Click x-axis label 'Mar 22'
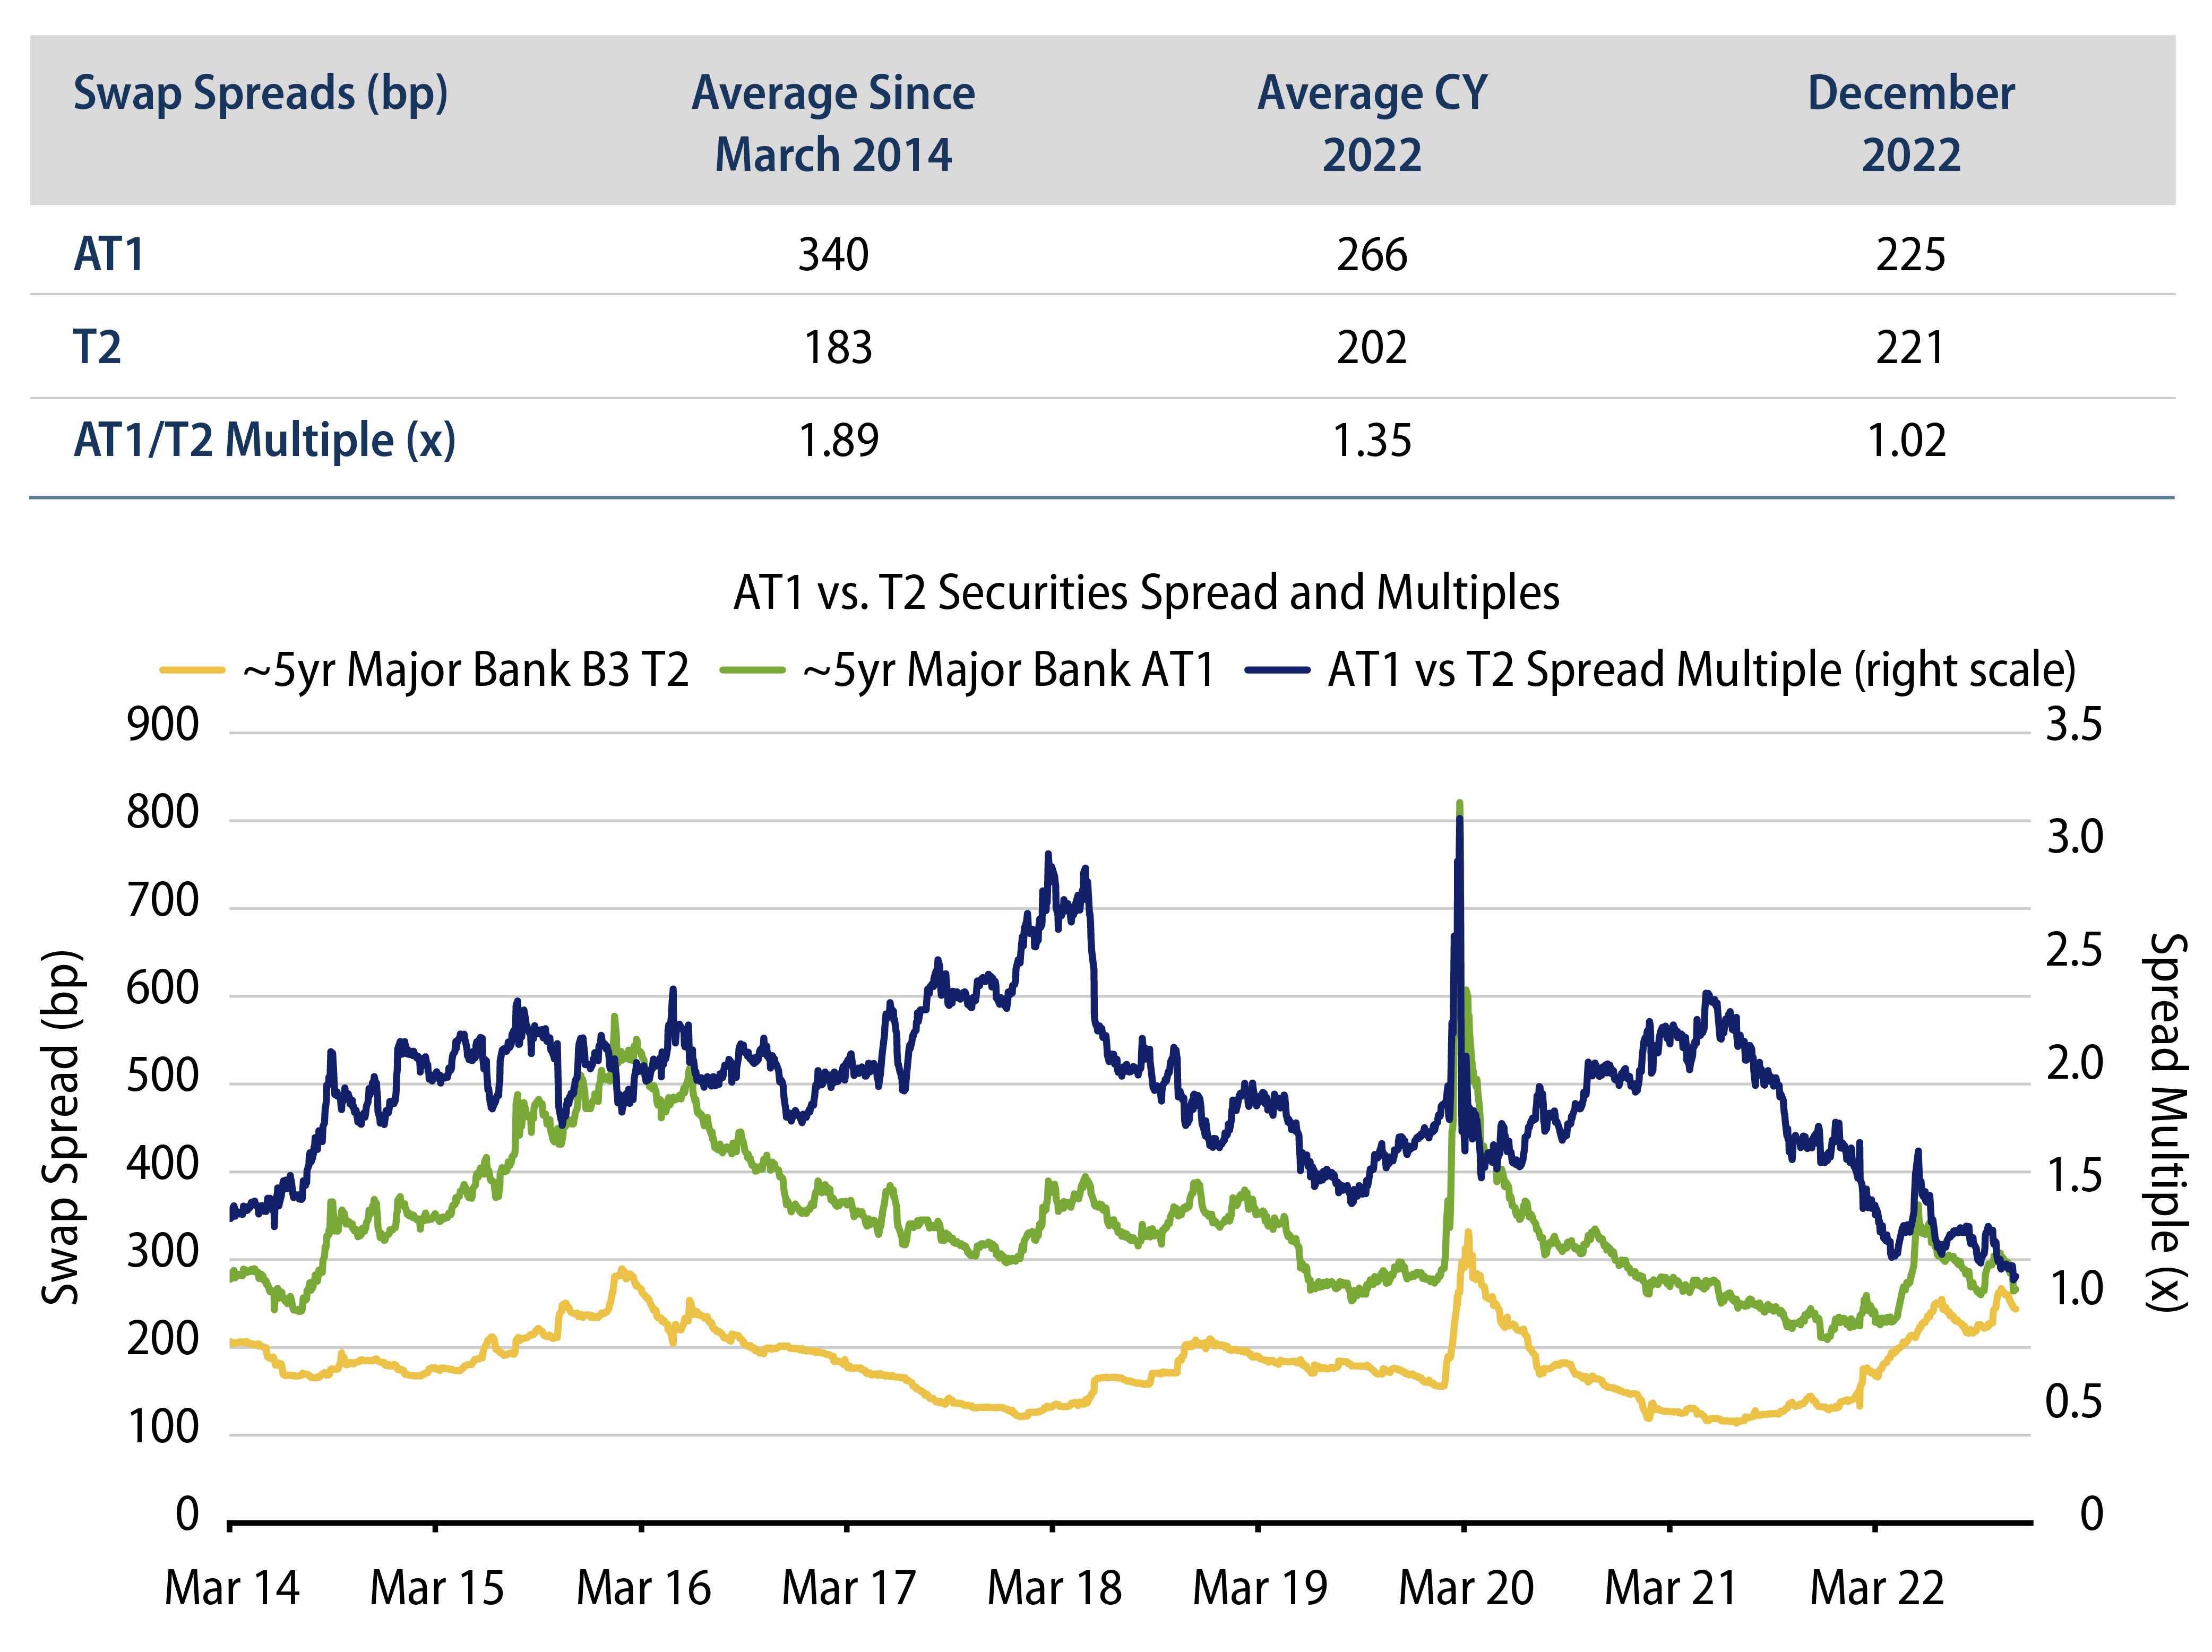 click(x=1877, y=1588)
